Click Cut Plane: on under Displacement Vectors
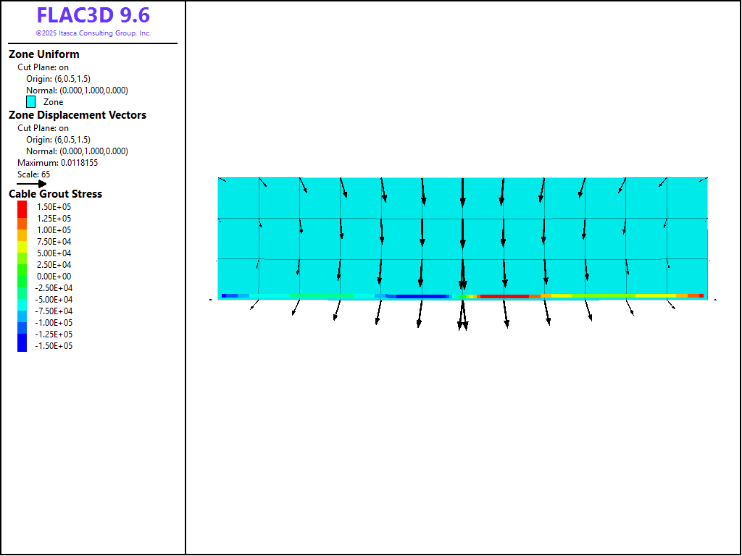The width and height of the screenshot is (742, 556). (43, 128)
